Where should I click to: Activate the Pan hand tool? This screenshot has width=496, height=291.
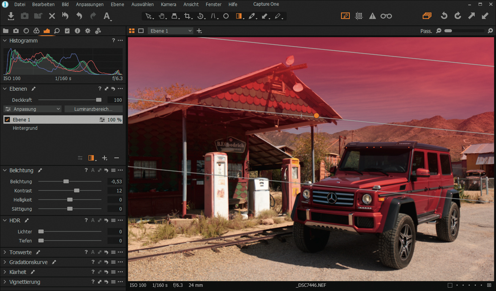[x=161, y=16]
